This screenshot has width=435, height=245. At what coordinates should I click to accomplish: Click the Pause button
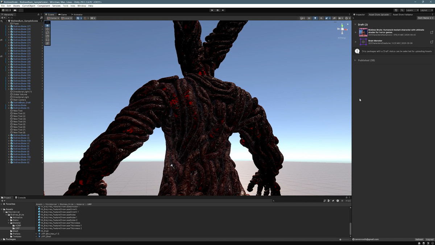coord(217,10)
